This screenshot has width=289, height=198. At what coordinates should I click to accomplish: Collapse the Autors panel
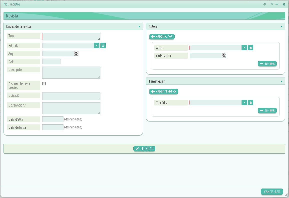coord(281,26)
